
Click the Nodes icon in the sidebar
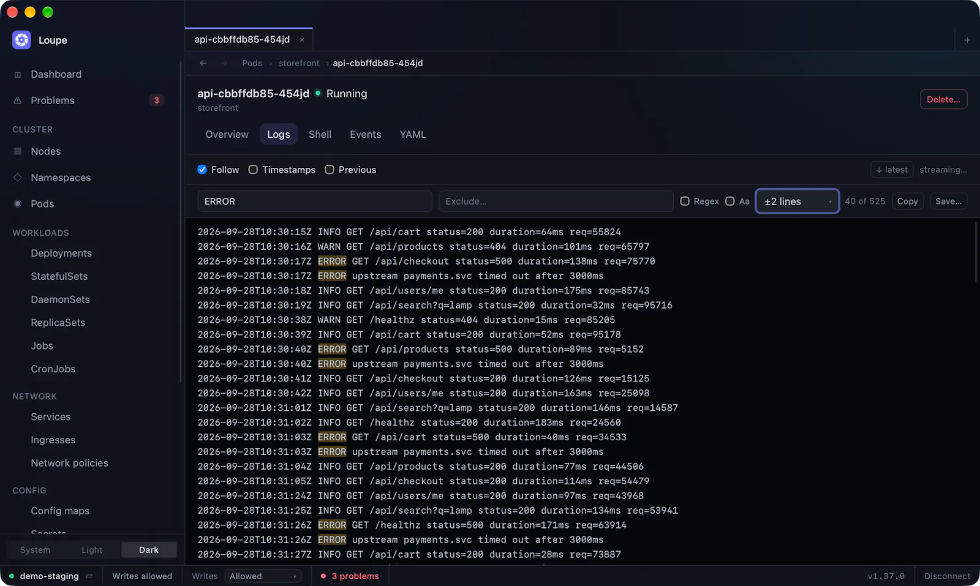(18, 151)
